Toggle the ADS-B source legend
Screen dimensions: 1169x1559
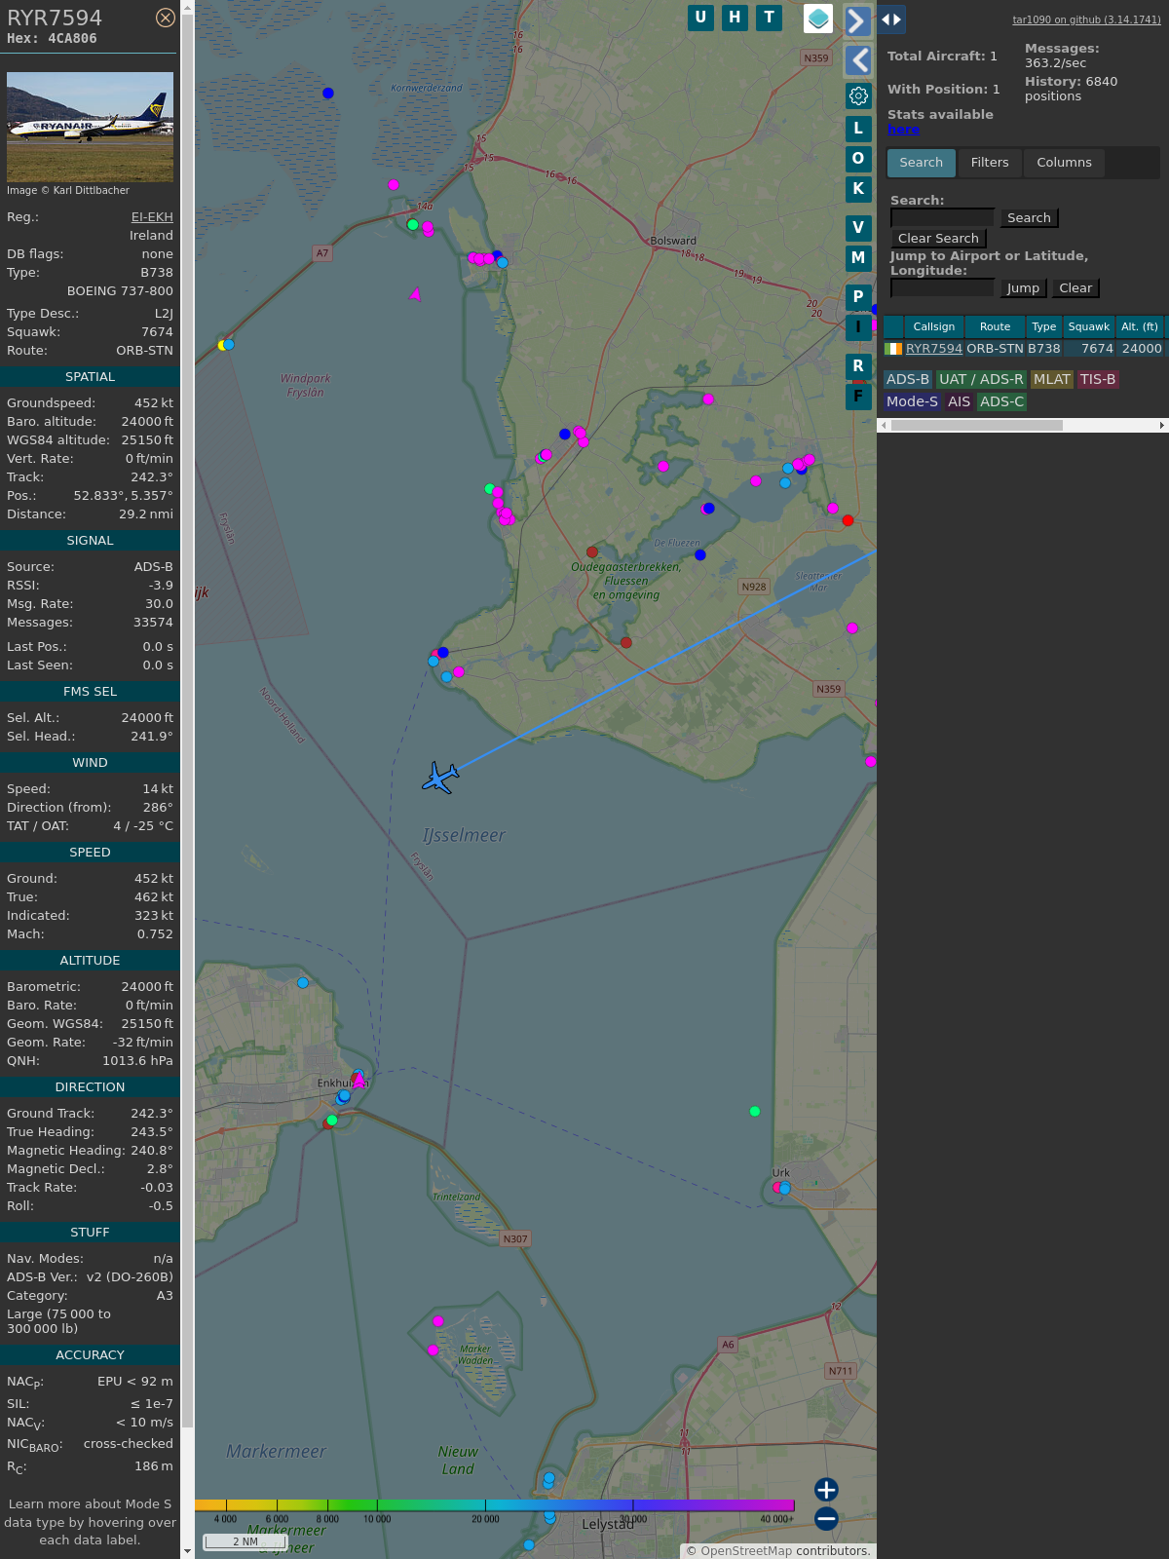tap(908, 380)
